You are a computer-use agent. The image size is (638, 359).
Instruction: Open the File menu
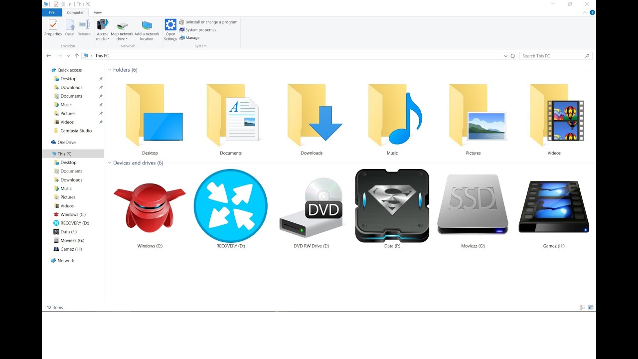tap(51, 12)
